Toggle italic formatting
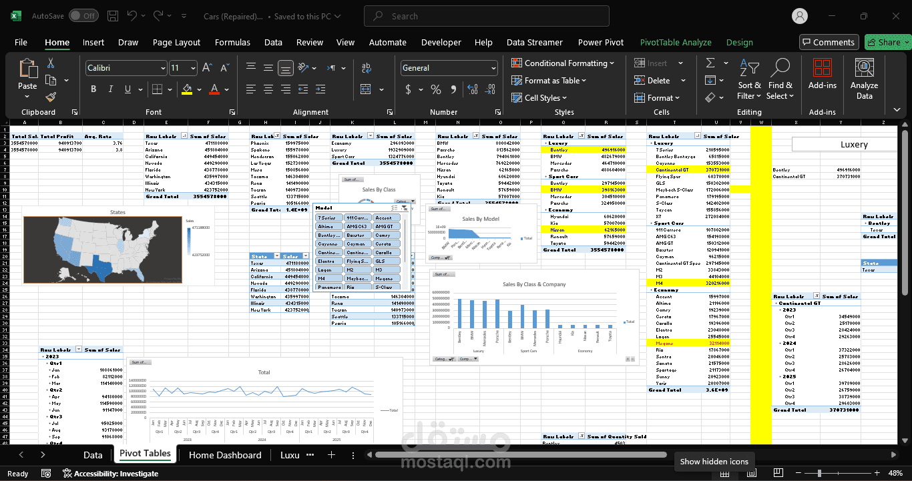 coord(110,89)
